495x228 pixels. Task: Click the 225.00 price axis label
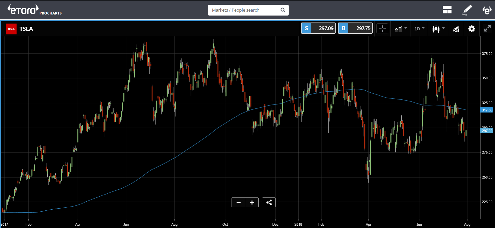click(487, 202)
